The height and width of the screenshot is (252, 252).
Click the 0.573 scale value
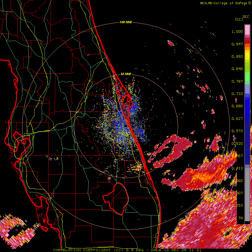pos(237,131)
